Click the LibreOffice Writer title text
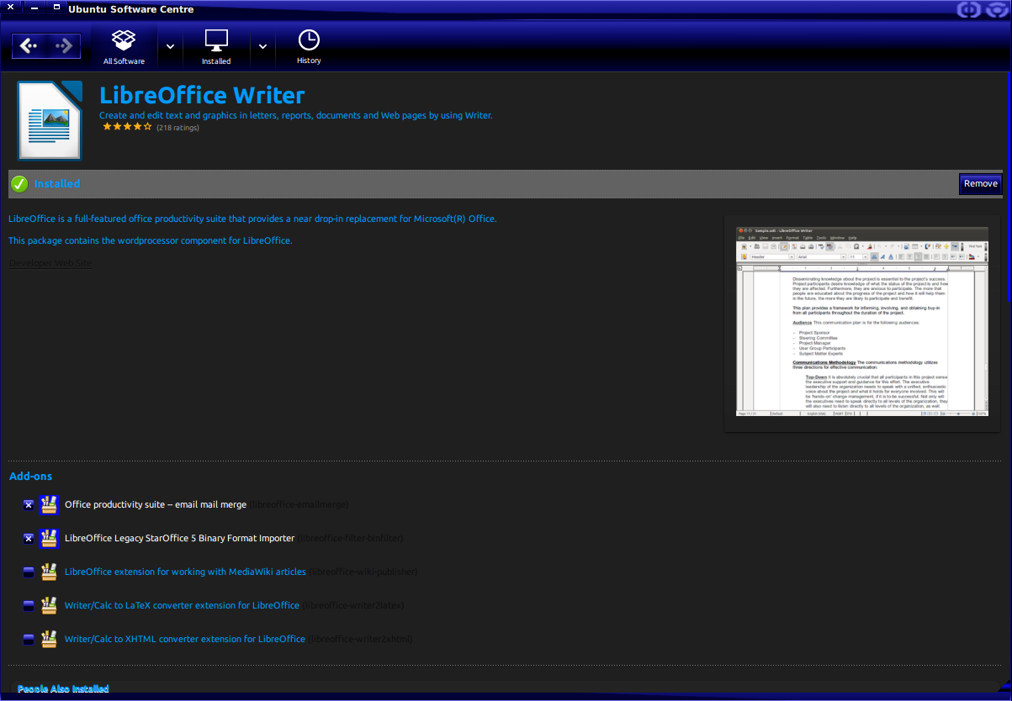This screenshot has height=701, width=1012. coord(202,95)
